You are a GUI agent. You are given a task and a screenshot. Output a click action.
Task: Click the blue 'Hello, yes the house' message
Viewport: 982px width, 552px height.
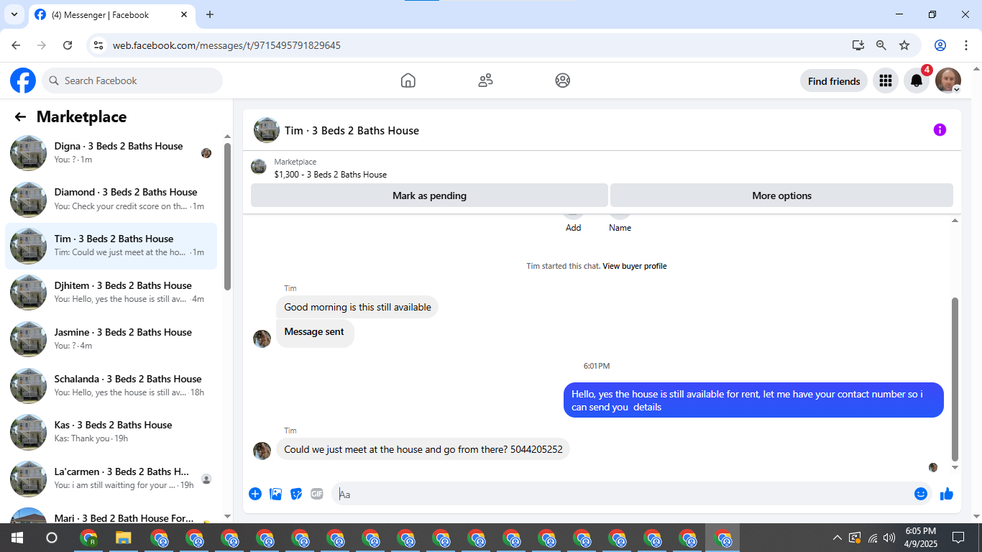753,400
